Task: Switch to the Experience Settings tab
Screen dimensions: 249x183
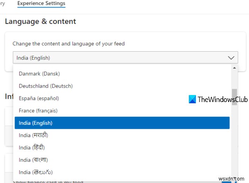Action: click(41, 4)
